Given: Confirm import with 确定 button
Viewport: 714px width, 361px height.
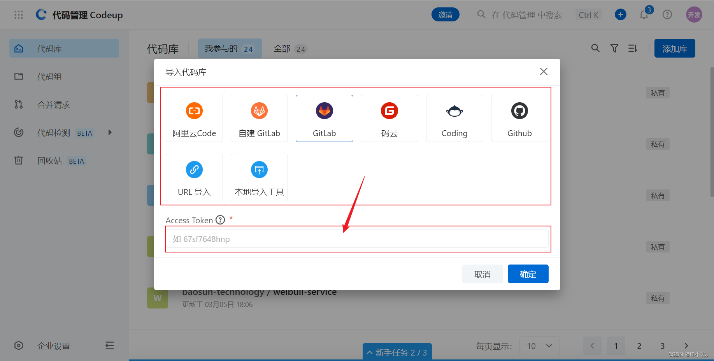Looking at the screenshot, I should point(528,274).
